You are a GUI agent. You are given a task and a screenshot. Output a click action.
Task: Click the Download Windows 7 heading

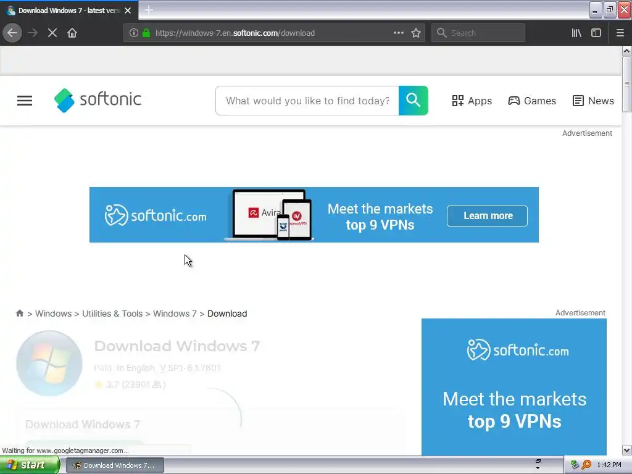(177, 346)
